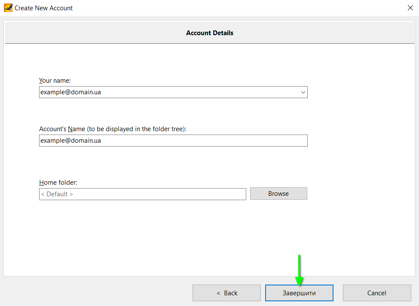Click the Create New Account title text
The image size is (419, 306).
click(44, 8)
